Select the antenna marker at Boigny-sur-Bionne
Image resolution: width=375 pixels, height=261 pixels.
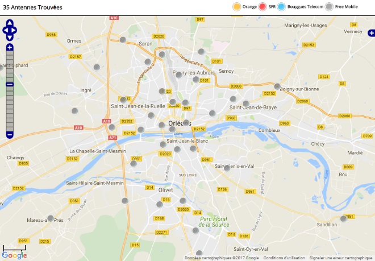pyautogui.click(x=277, y=86)
